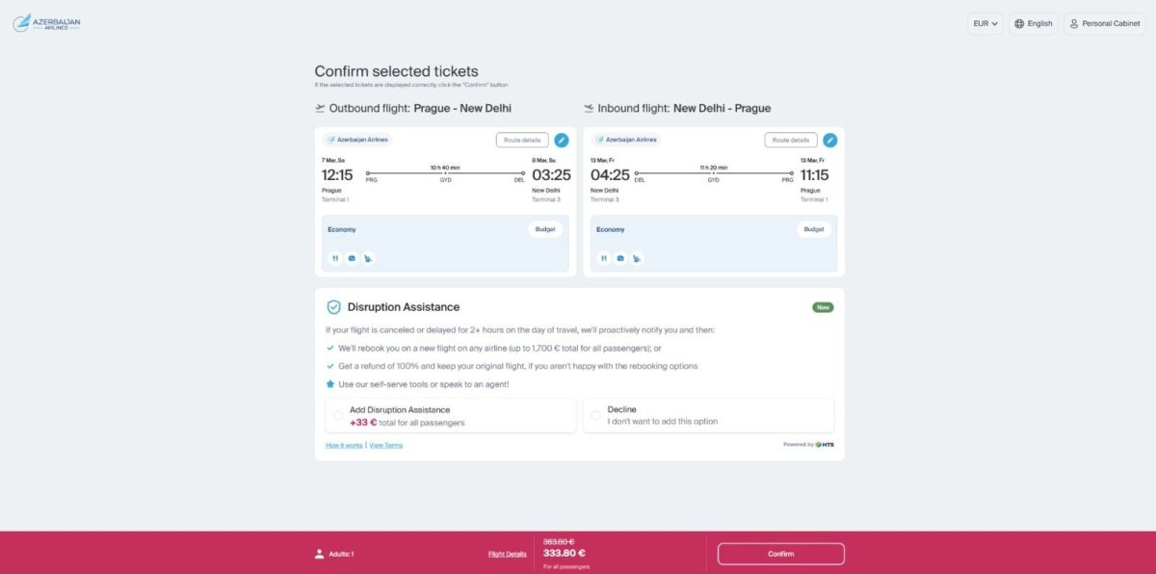This screenshot has height=574, width=1156.
Task: Edit the outbound Prague - New Delhi flight
Action: [562, 141]
